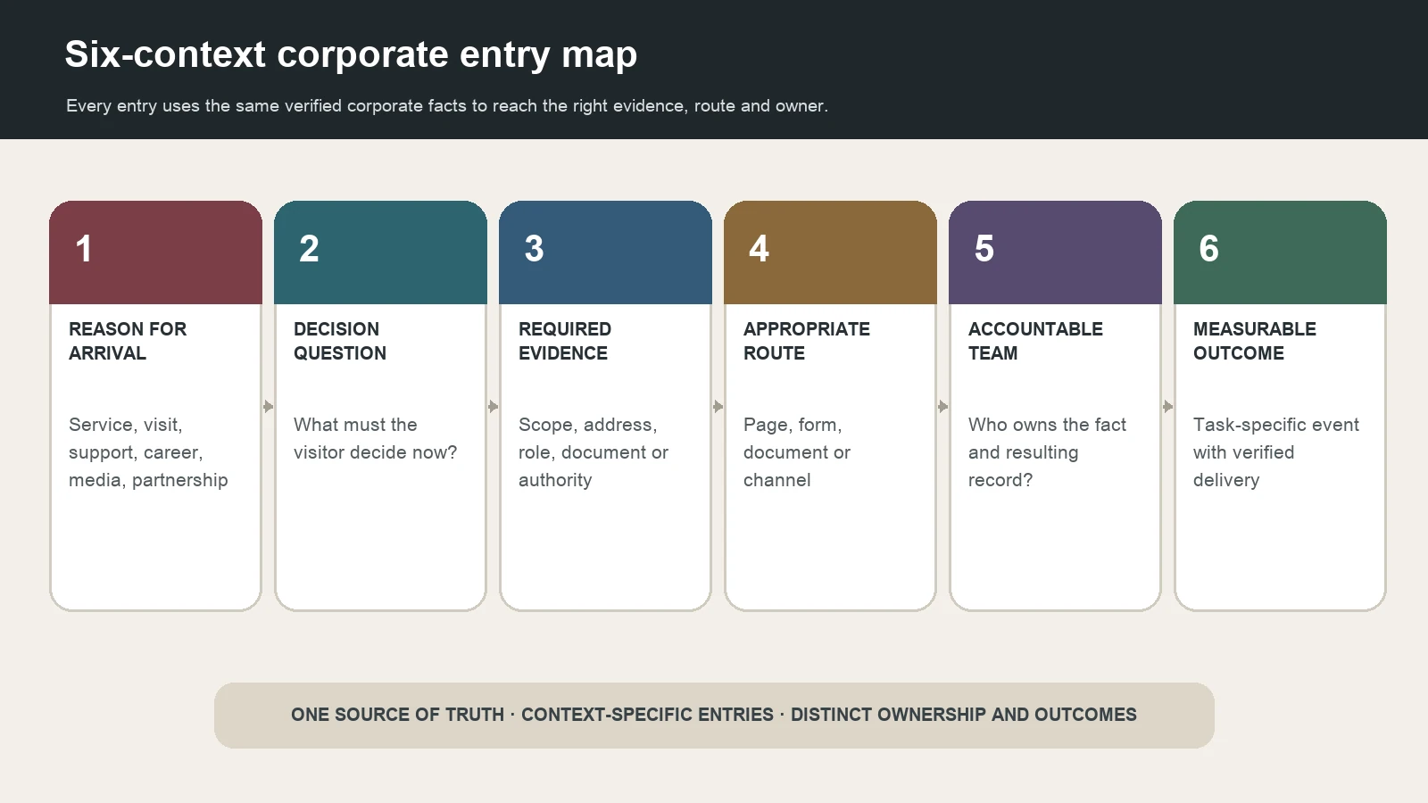Click the arrow between cards 3 and 4
Viewport: 1428px width, 803px height.
[718, 407]
